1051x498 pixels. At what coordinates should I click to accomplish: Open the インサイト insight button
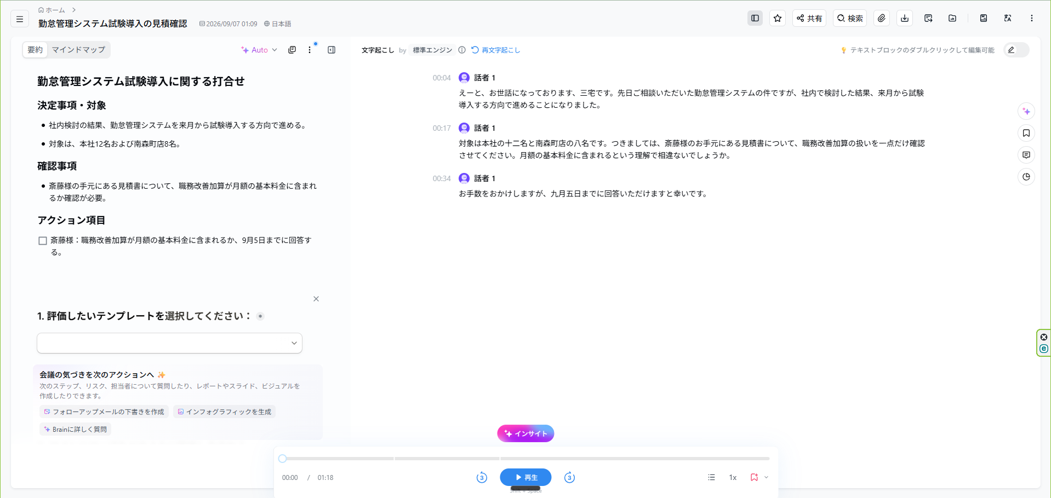(525, 433)
